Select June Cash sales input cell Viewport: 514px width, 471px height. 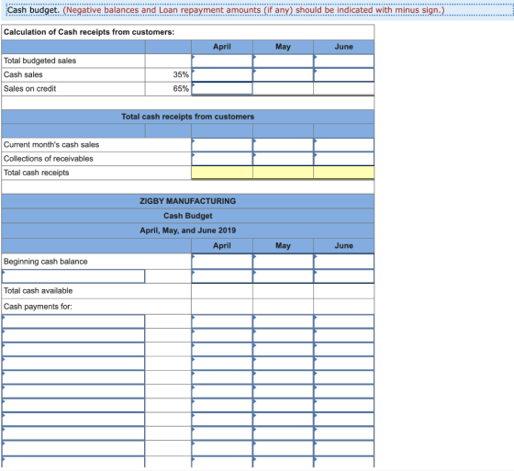tap(343, 74)
